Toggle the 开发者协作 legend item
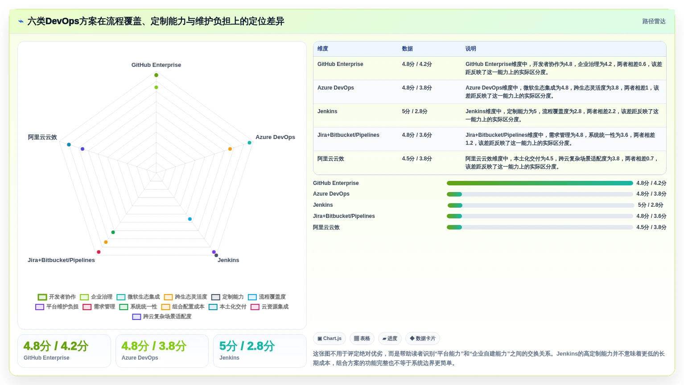 pos(57,297)
